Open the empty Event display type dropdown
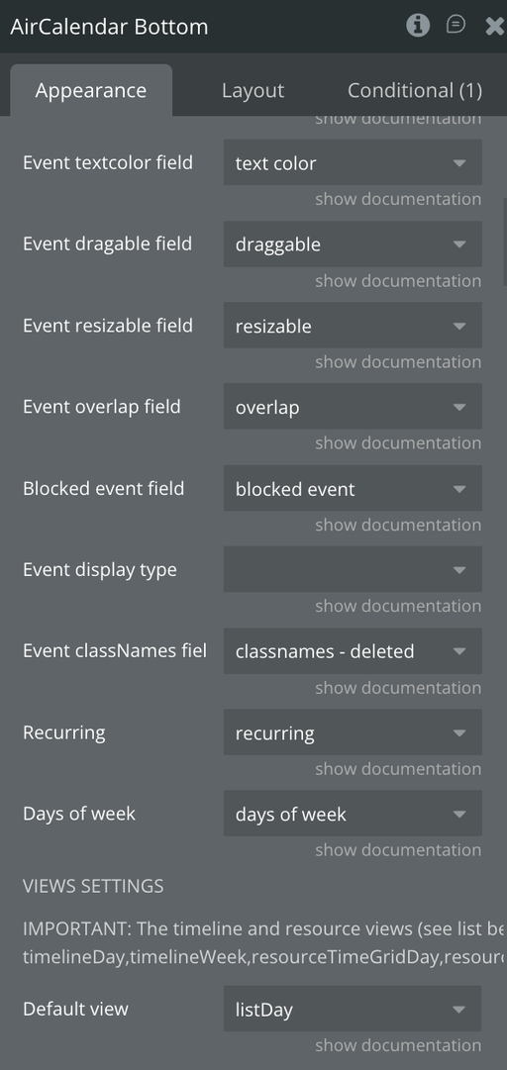Viewport: 507px width, 1070px height. point(353,570)
